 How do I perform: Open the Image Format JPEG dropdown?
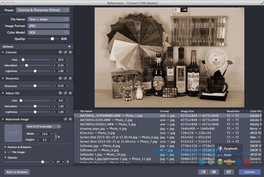coord(48,26)
